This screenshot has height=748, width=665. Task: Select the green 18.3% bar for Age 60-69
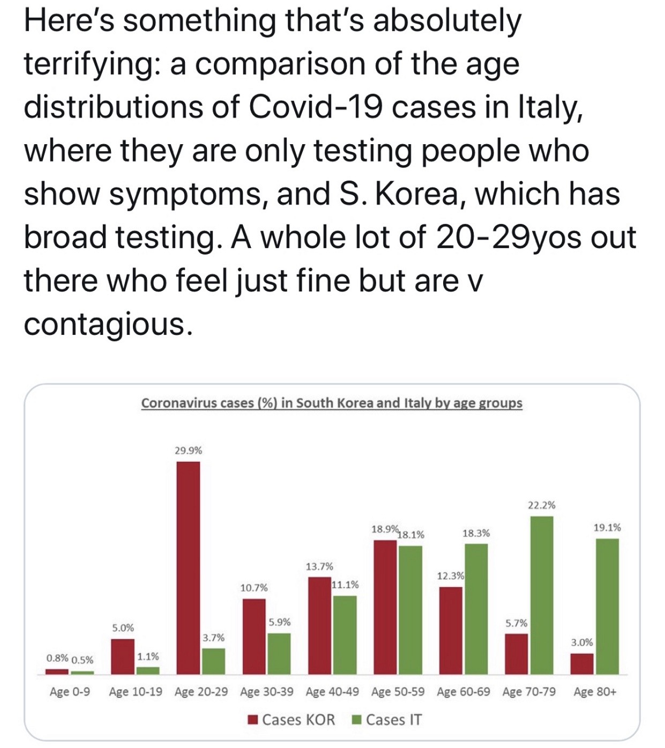pos(476,609)
